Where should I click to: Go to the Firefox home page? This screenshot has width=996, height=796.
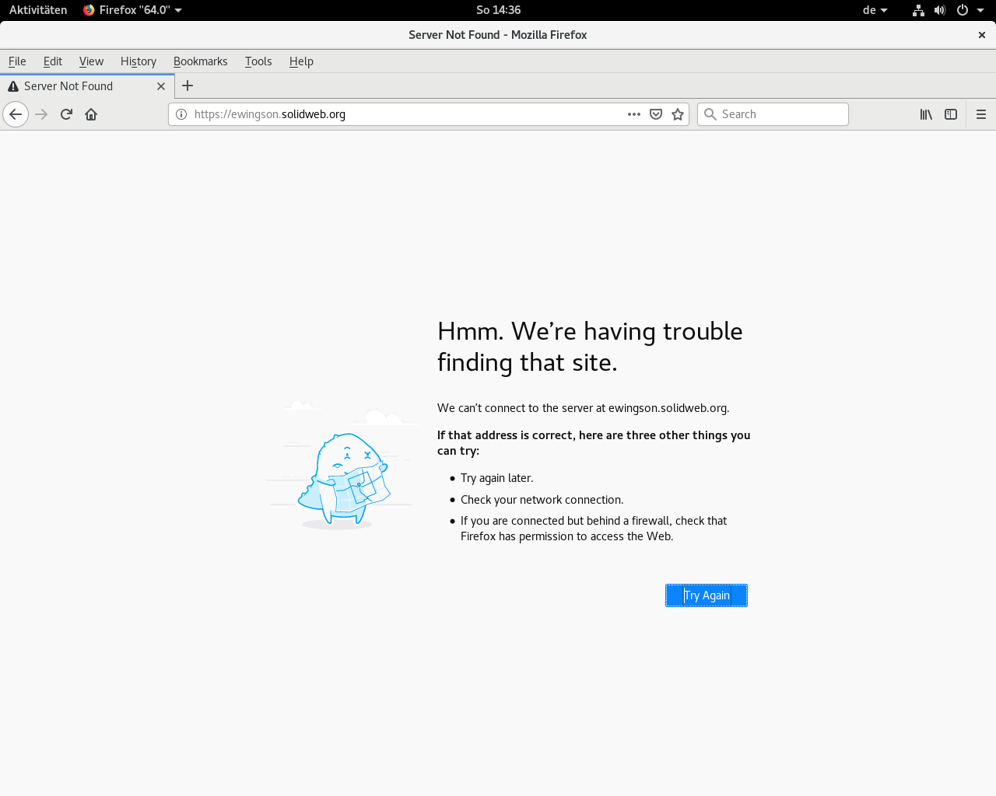point(91,114)
